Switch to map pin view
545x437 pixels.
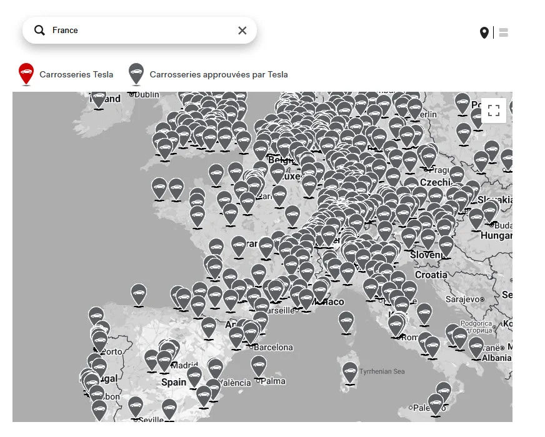click(x=484, y=32)
